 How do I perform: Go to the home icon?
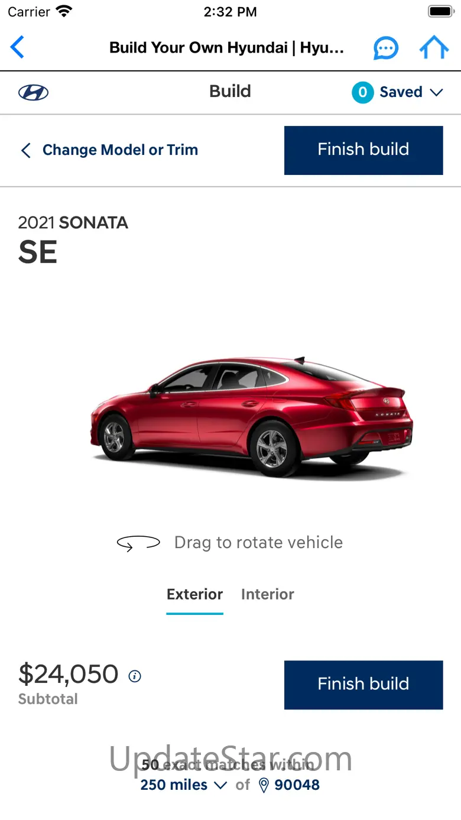pyautogui.click(x=434, y=48)
